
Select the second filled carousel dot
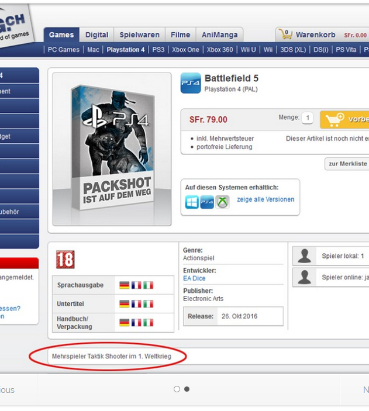pos(187,389)
